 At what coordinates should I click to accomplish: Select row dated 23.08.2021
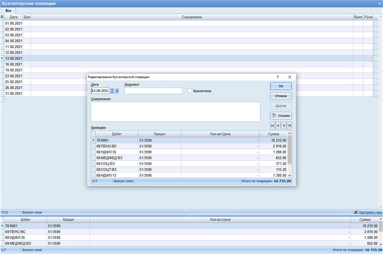[x=189, y=76]
